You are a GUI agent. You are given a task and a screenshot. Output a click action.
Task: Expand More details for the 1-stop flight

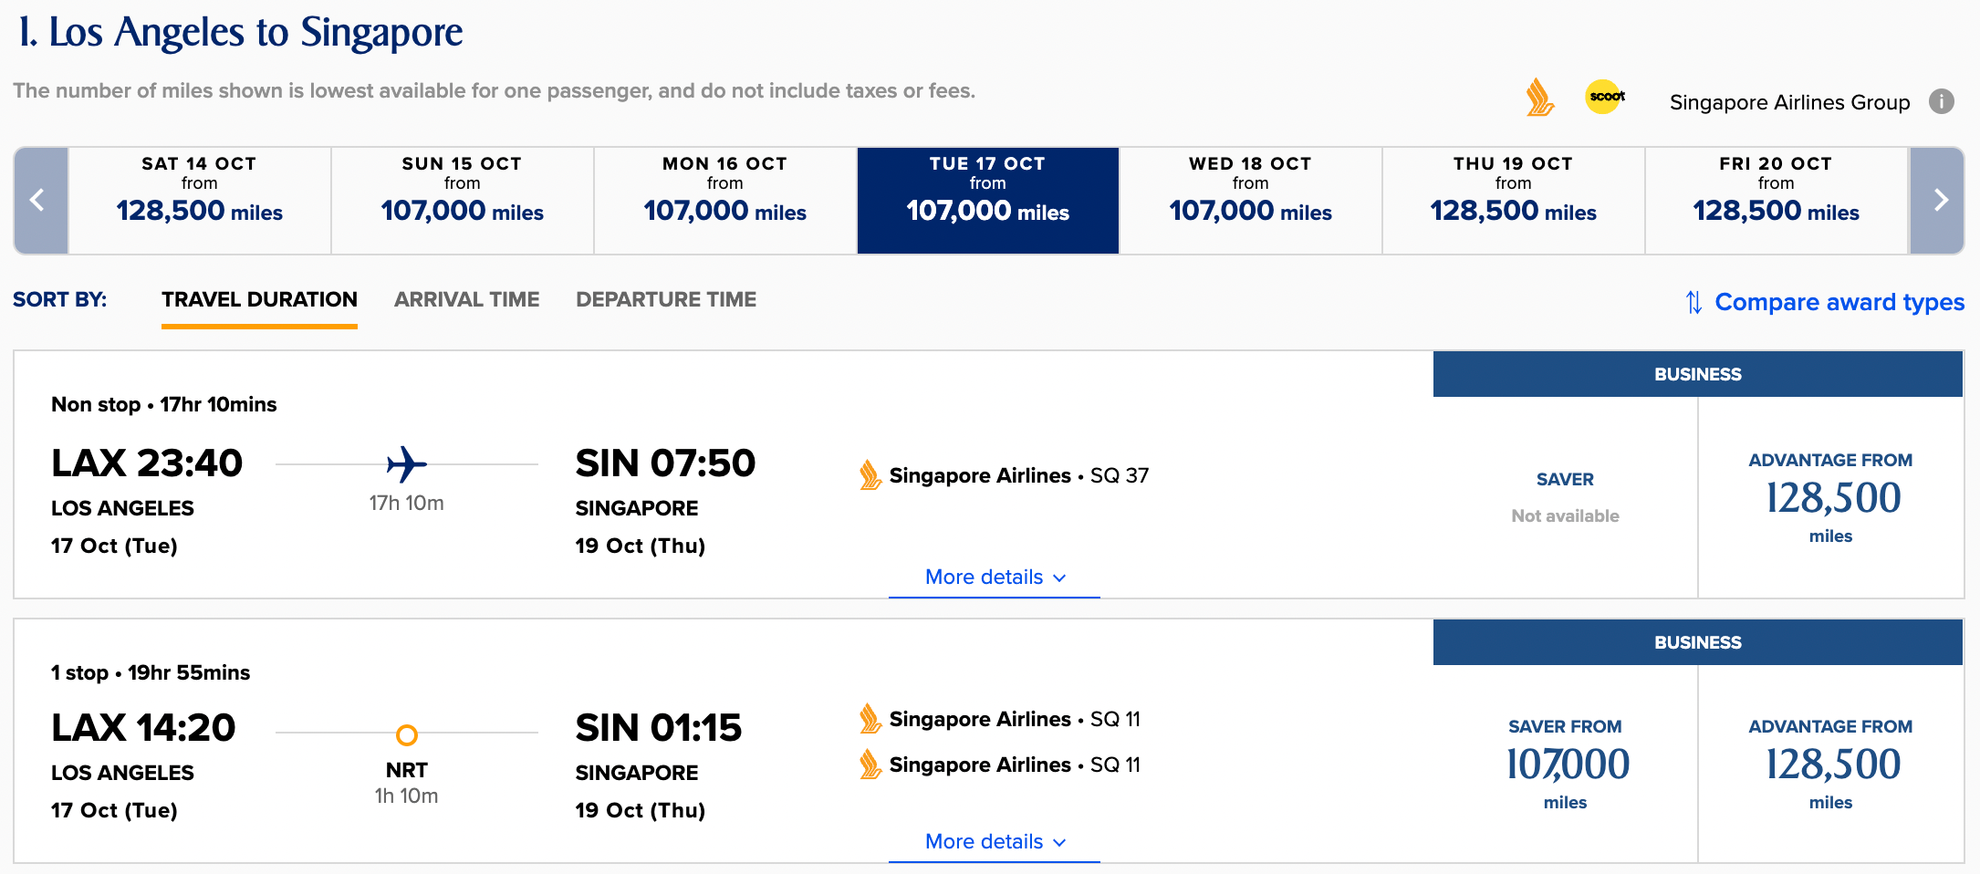click(995, 842)
